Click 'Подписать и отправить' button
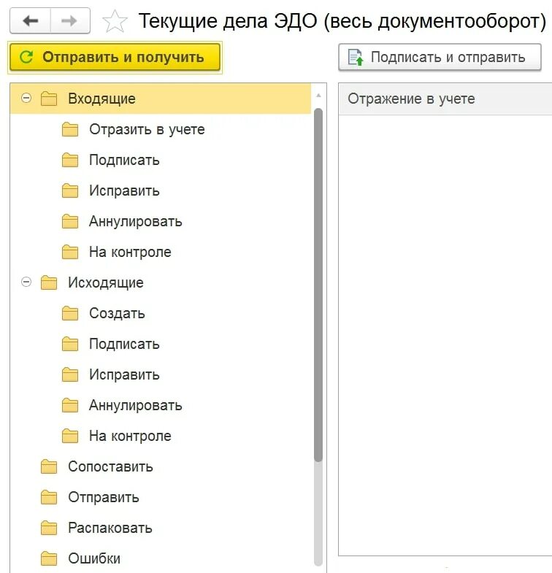The width and height of the screenshot is (552, 573). coord(440,57)
